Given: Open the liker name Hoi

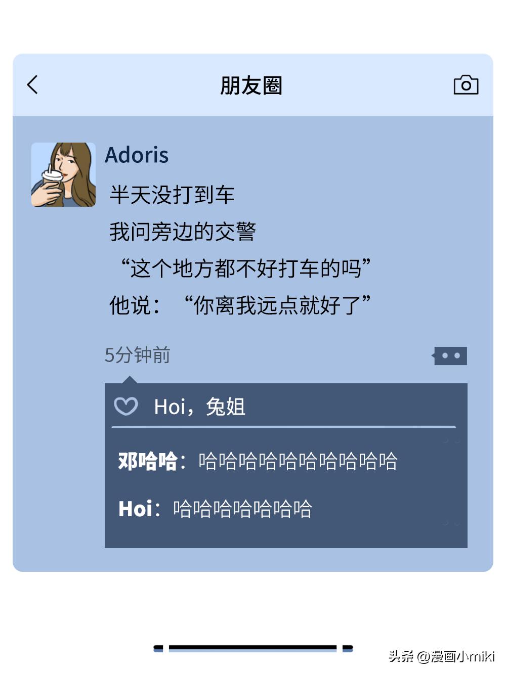Looking at the screenshot, I should [x=170, y=407].
